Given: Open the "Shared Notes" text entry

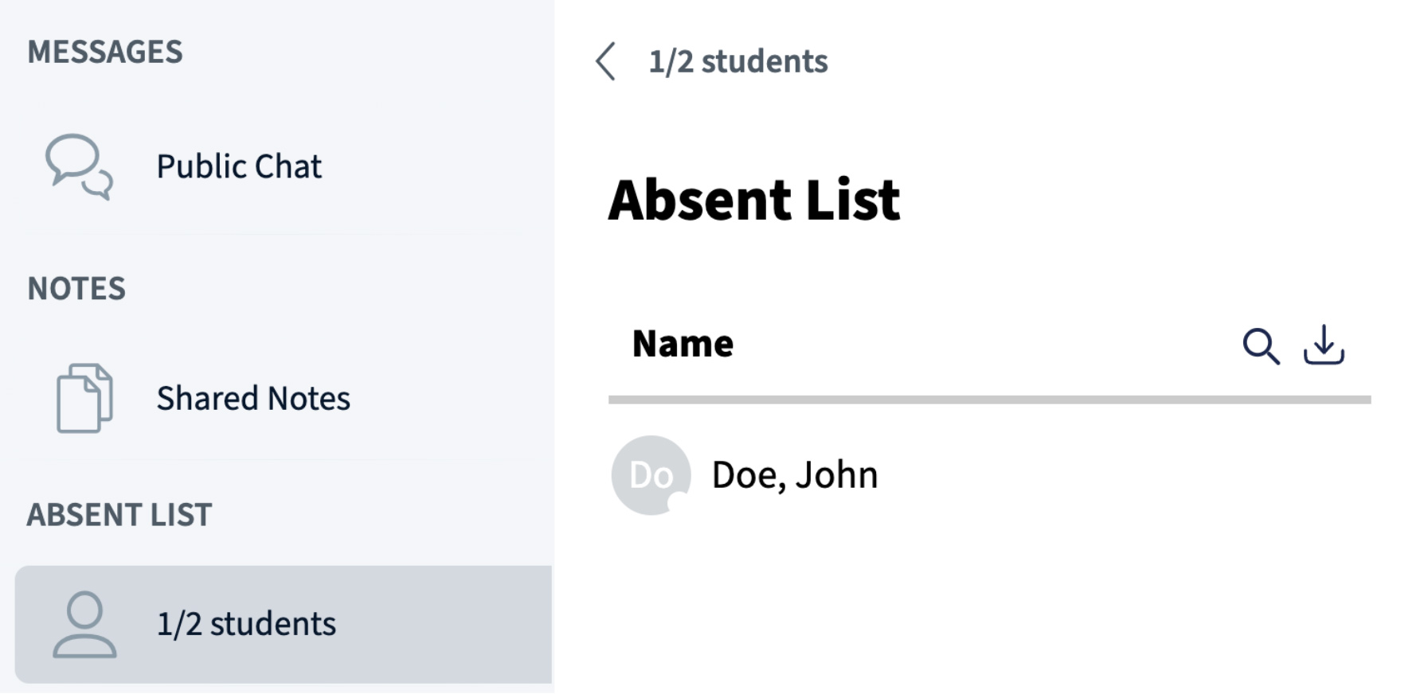Looking at the screenshot, I should (253, 399).
